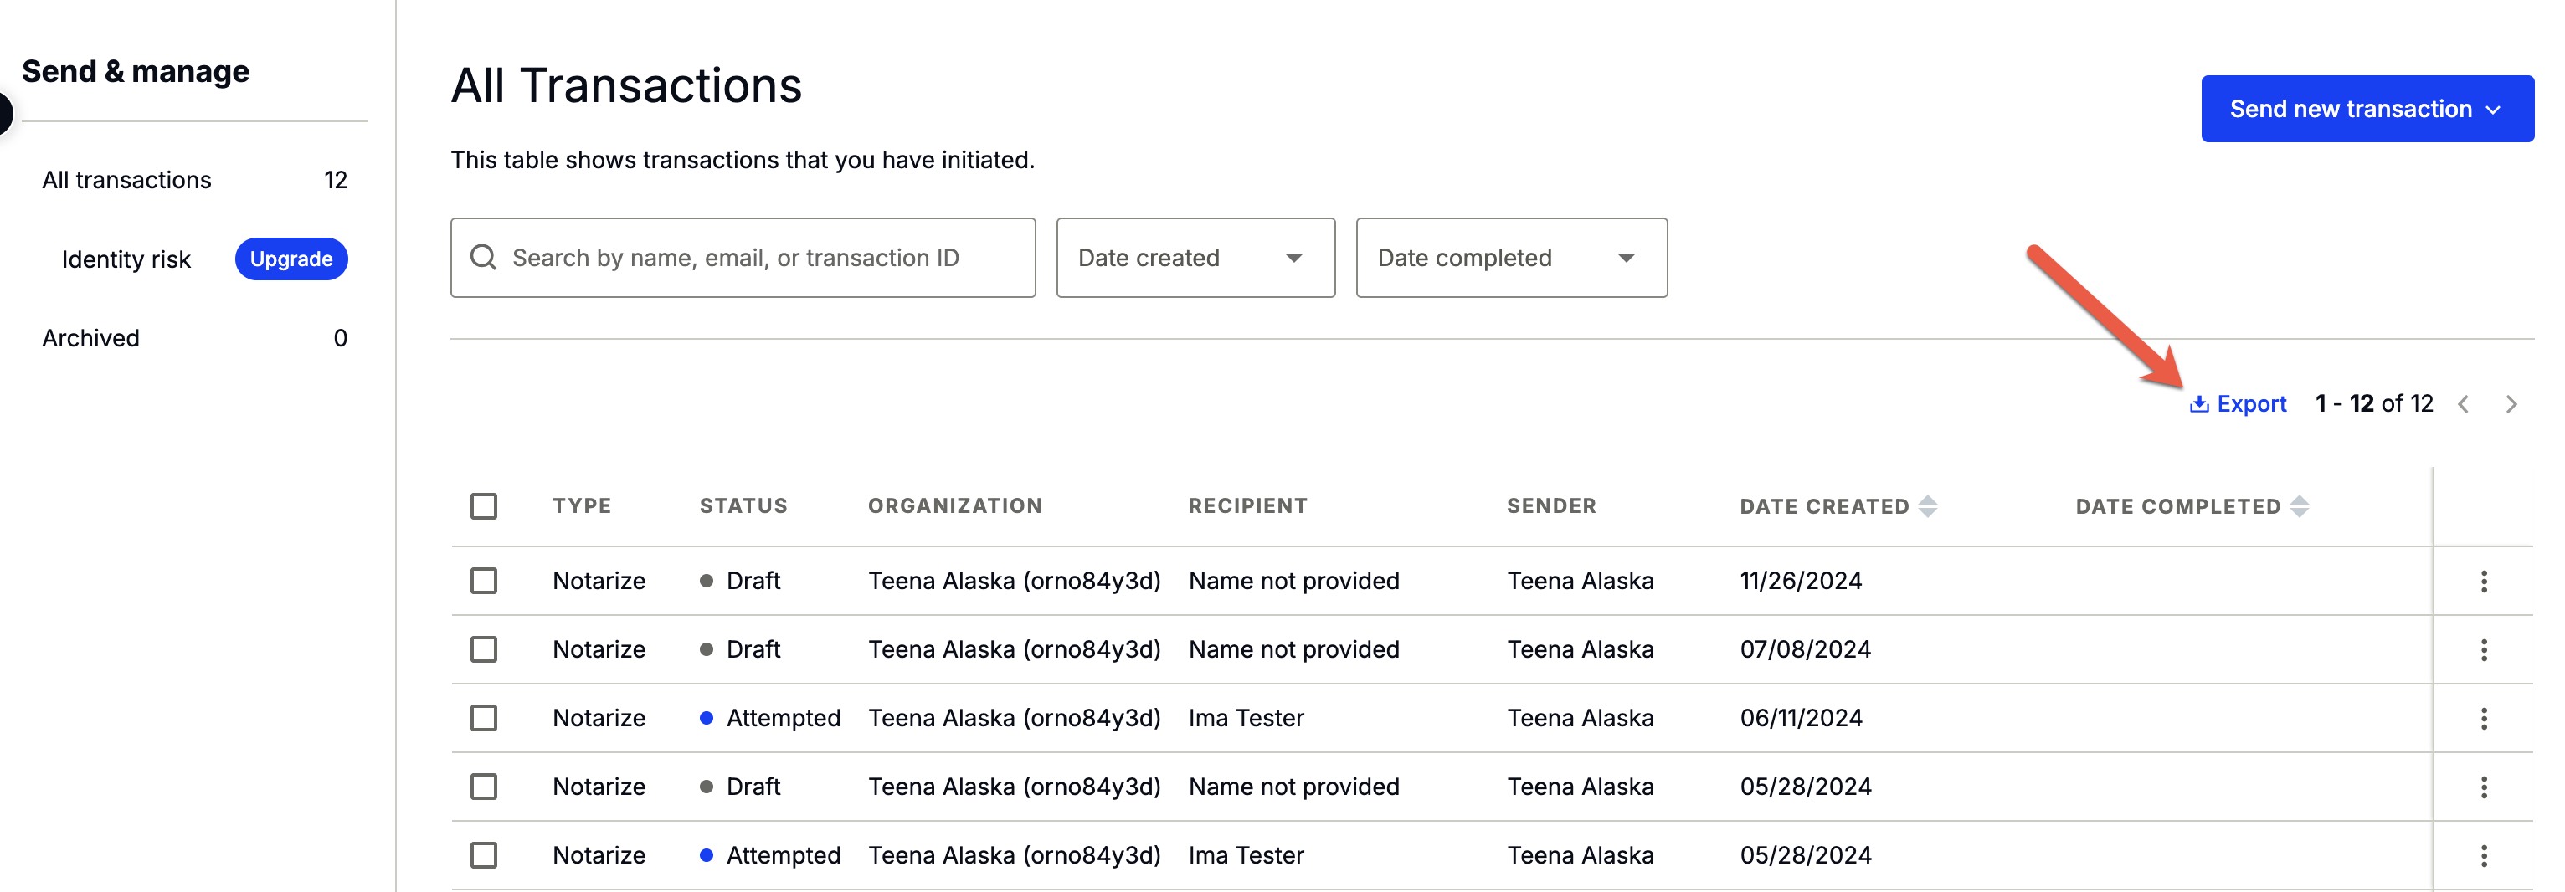The image size is (2565, 892).
Task: Sort by Date Created arrows
Action: (x=1928, y=505)
